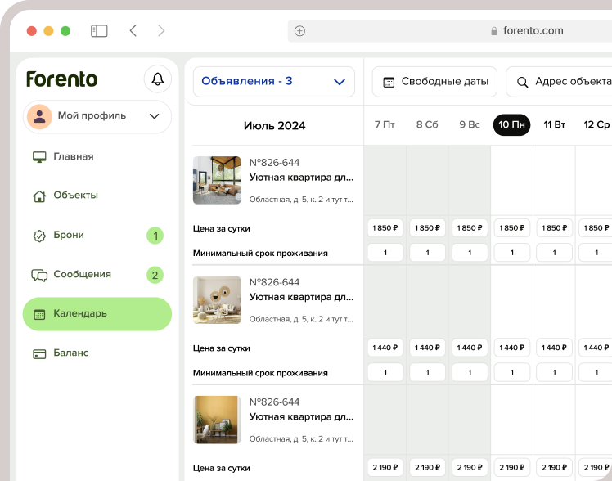Toggle the browser sidebar icon
This screenshot has width=612, height=481.
99,31
